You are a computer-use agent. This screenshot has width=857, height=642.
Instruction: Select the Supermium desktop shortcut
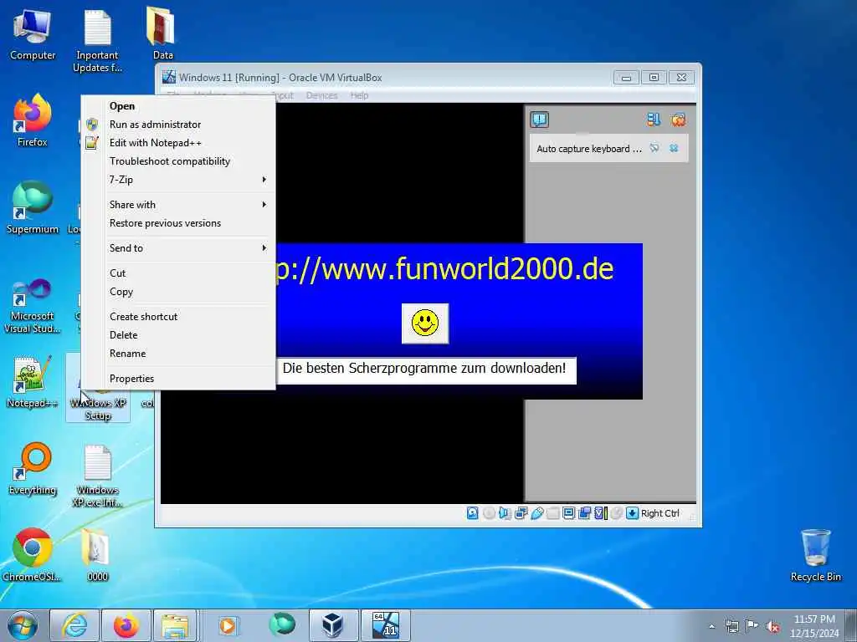click(x=33, y=208)
